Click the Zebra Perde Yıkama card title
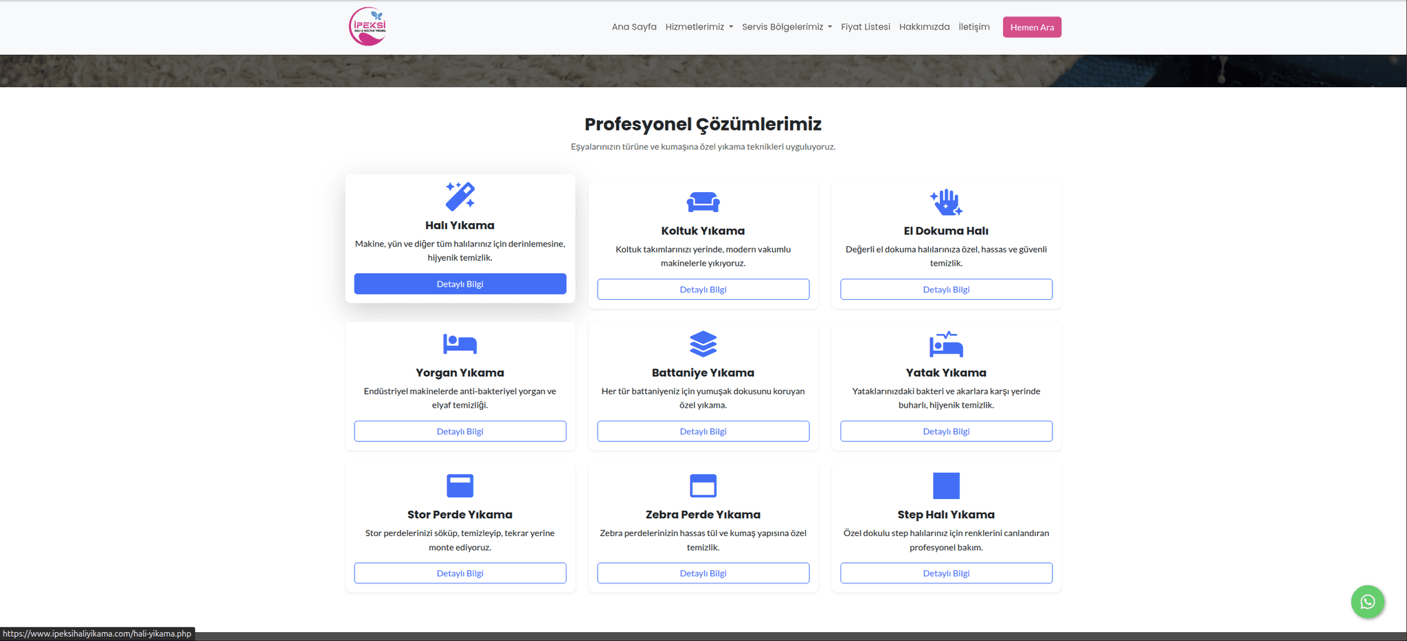This screenshot has width=1407, height=641. click(703, 515)
